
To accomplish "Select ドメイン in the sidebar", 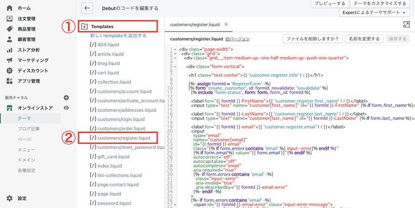I will coord(26,160).
